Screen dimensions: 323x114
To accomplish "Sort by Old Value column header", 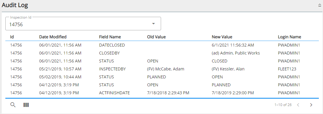I will 156,37.
